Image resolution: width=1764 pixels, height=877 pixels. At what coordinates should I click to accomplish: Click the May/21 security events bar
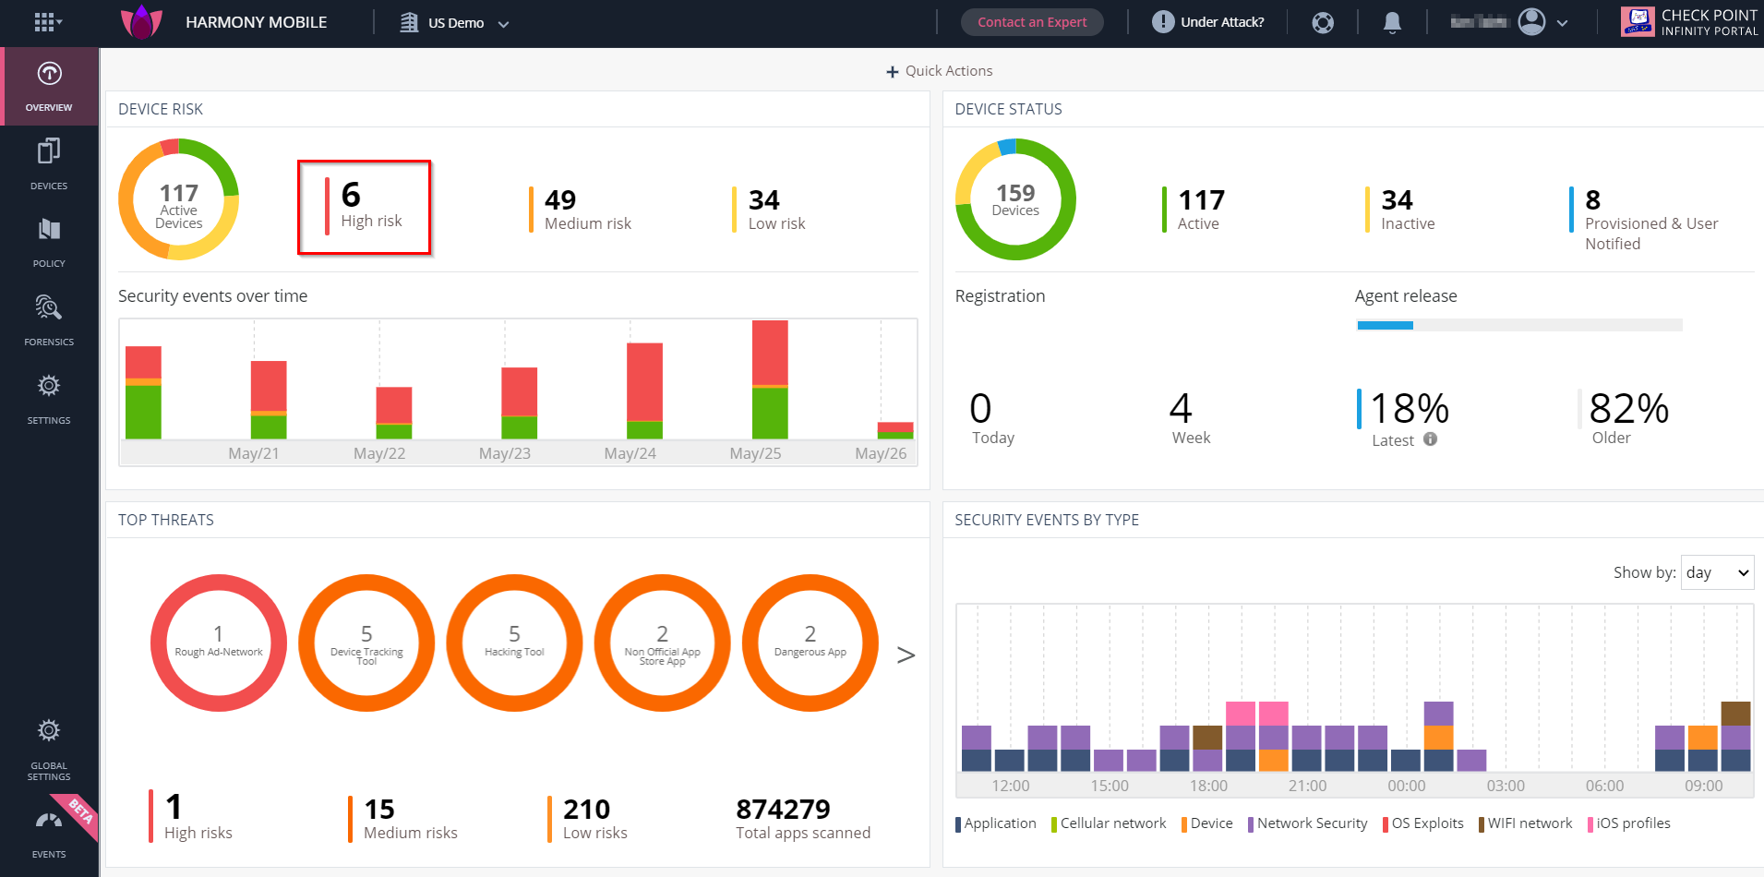[x=269, y=400]
